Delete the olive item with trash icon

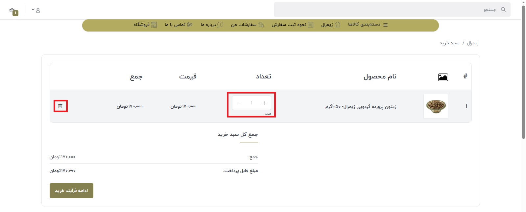click(x=60, y=106)
